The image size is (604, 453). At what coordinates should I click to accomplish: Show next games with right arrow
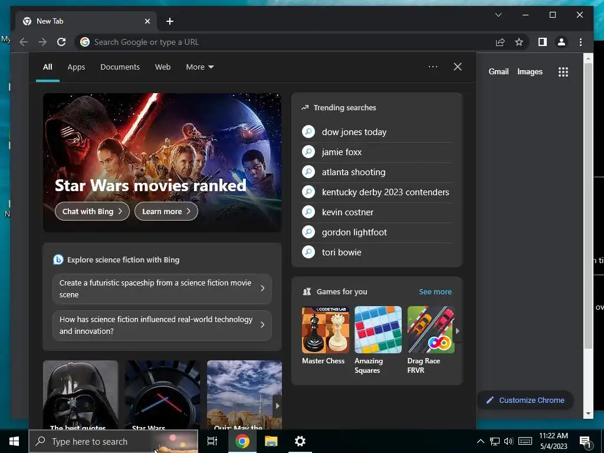(x=457, y=330)
